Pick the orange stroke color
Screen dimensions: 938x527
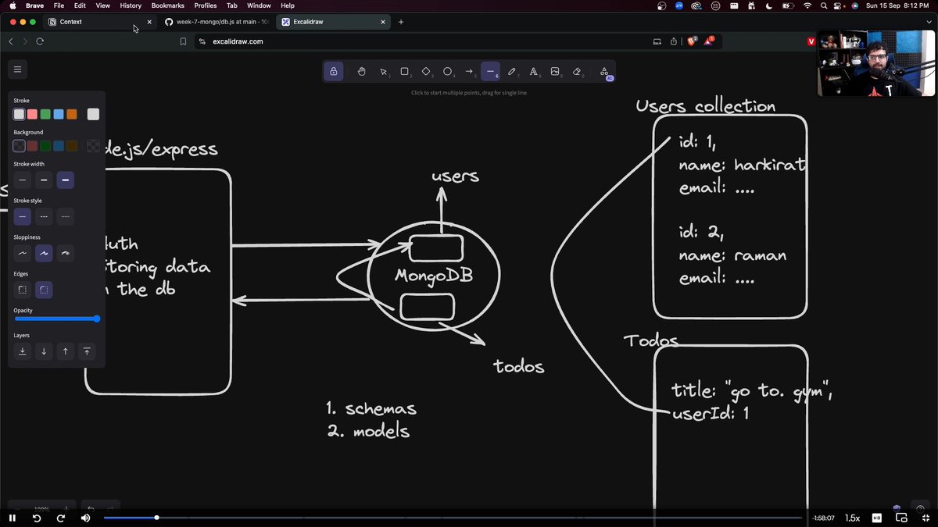click(x=72, y=114)
